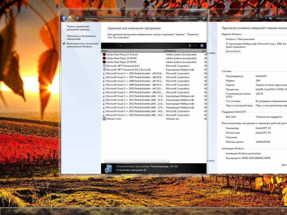287x215 pixels.
Task: Open the recent pages arrow beside Forward button
Action: click(74, 19)
